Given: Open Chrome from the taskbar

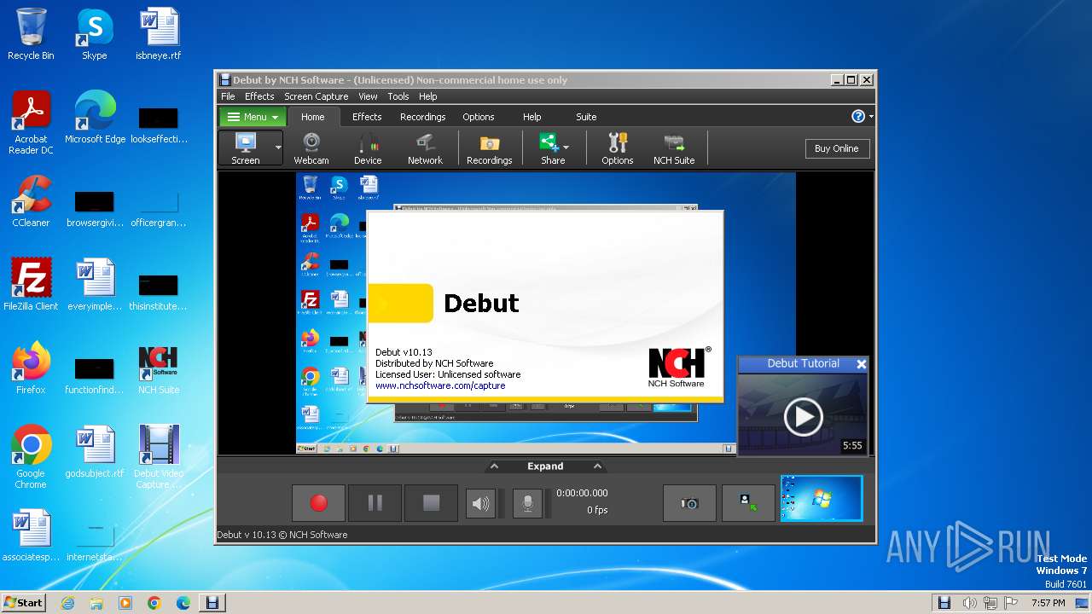Looking at the screenshot, I should 154,603.
